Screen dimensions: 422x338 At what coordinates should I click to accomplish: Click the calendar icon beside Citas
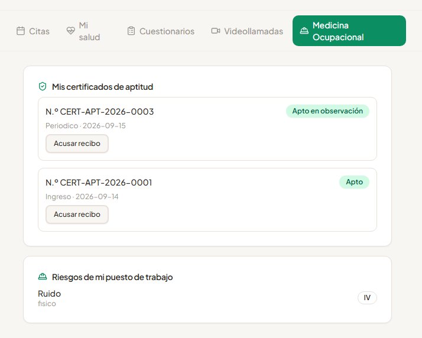(x=21, y=31)
